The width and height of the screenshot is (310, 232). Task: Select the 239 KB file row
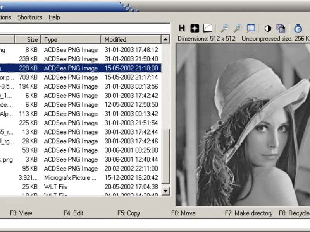point(81,59)
